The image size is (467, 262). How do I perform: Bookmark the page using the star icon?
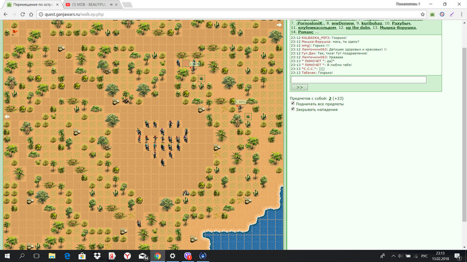point(423,14)
